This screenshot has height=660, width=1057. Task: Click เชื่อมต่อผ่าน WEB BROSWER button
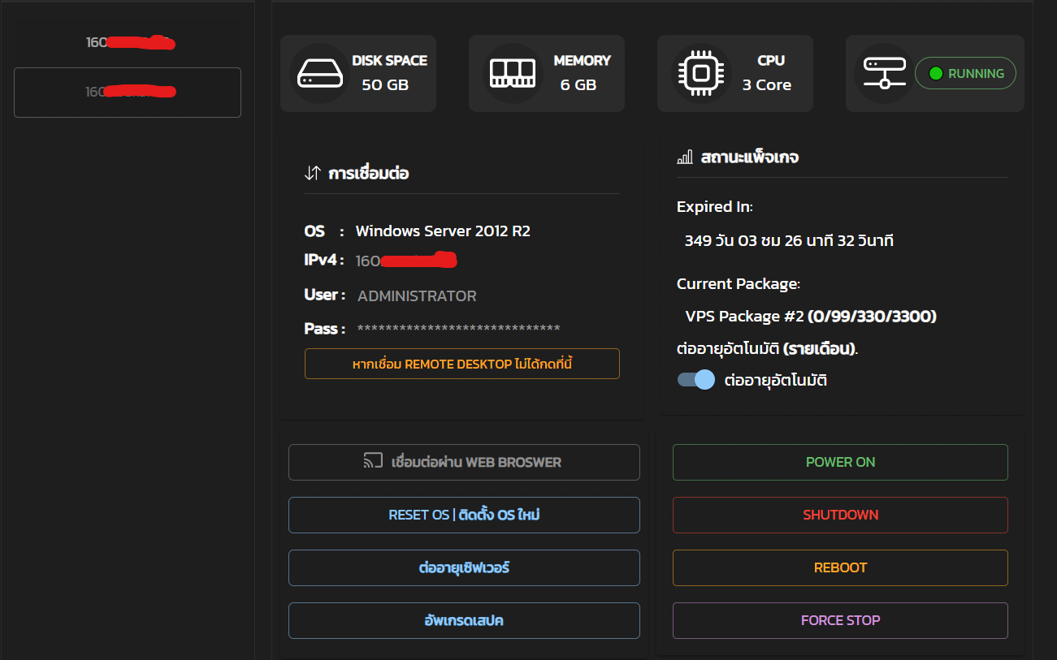click(x=464, y=462)
